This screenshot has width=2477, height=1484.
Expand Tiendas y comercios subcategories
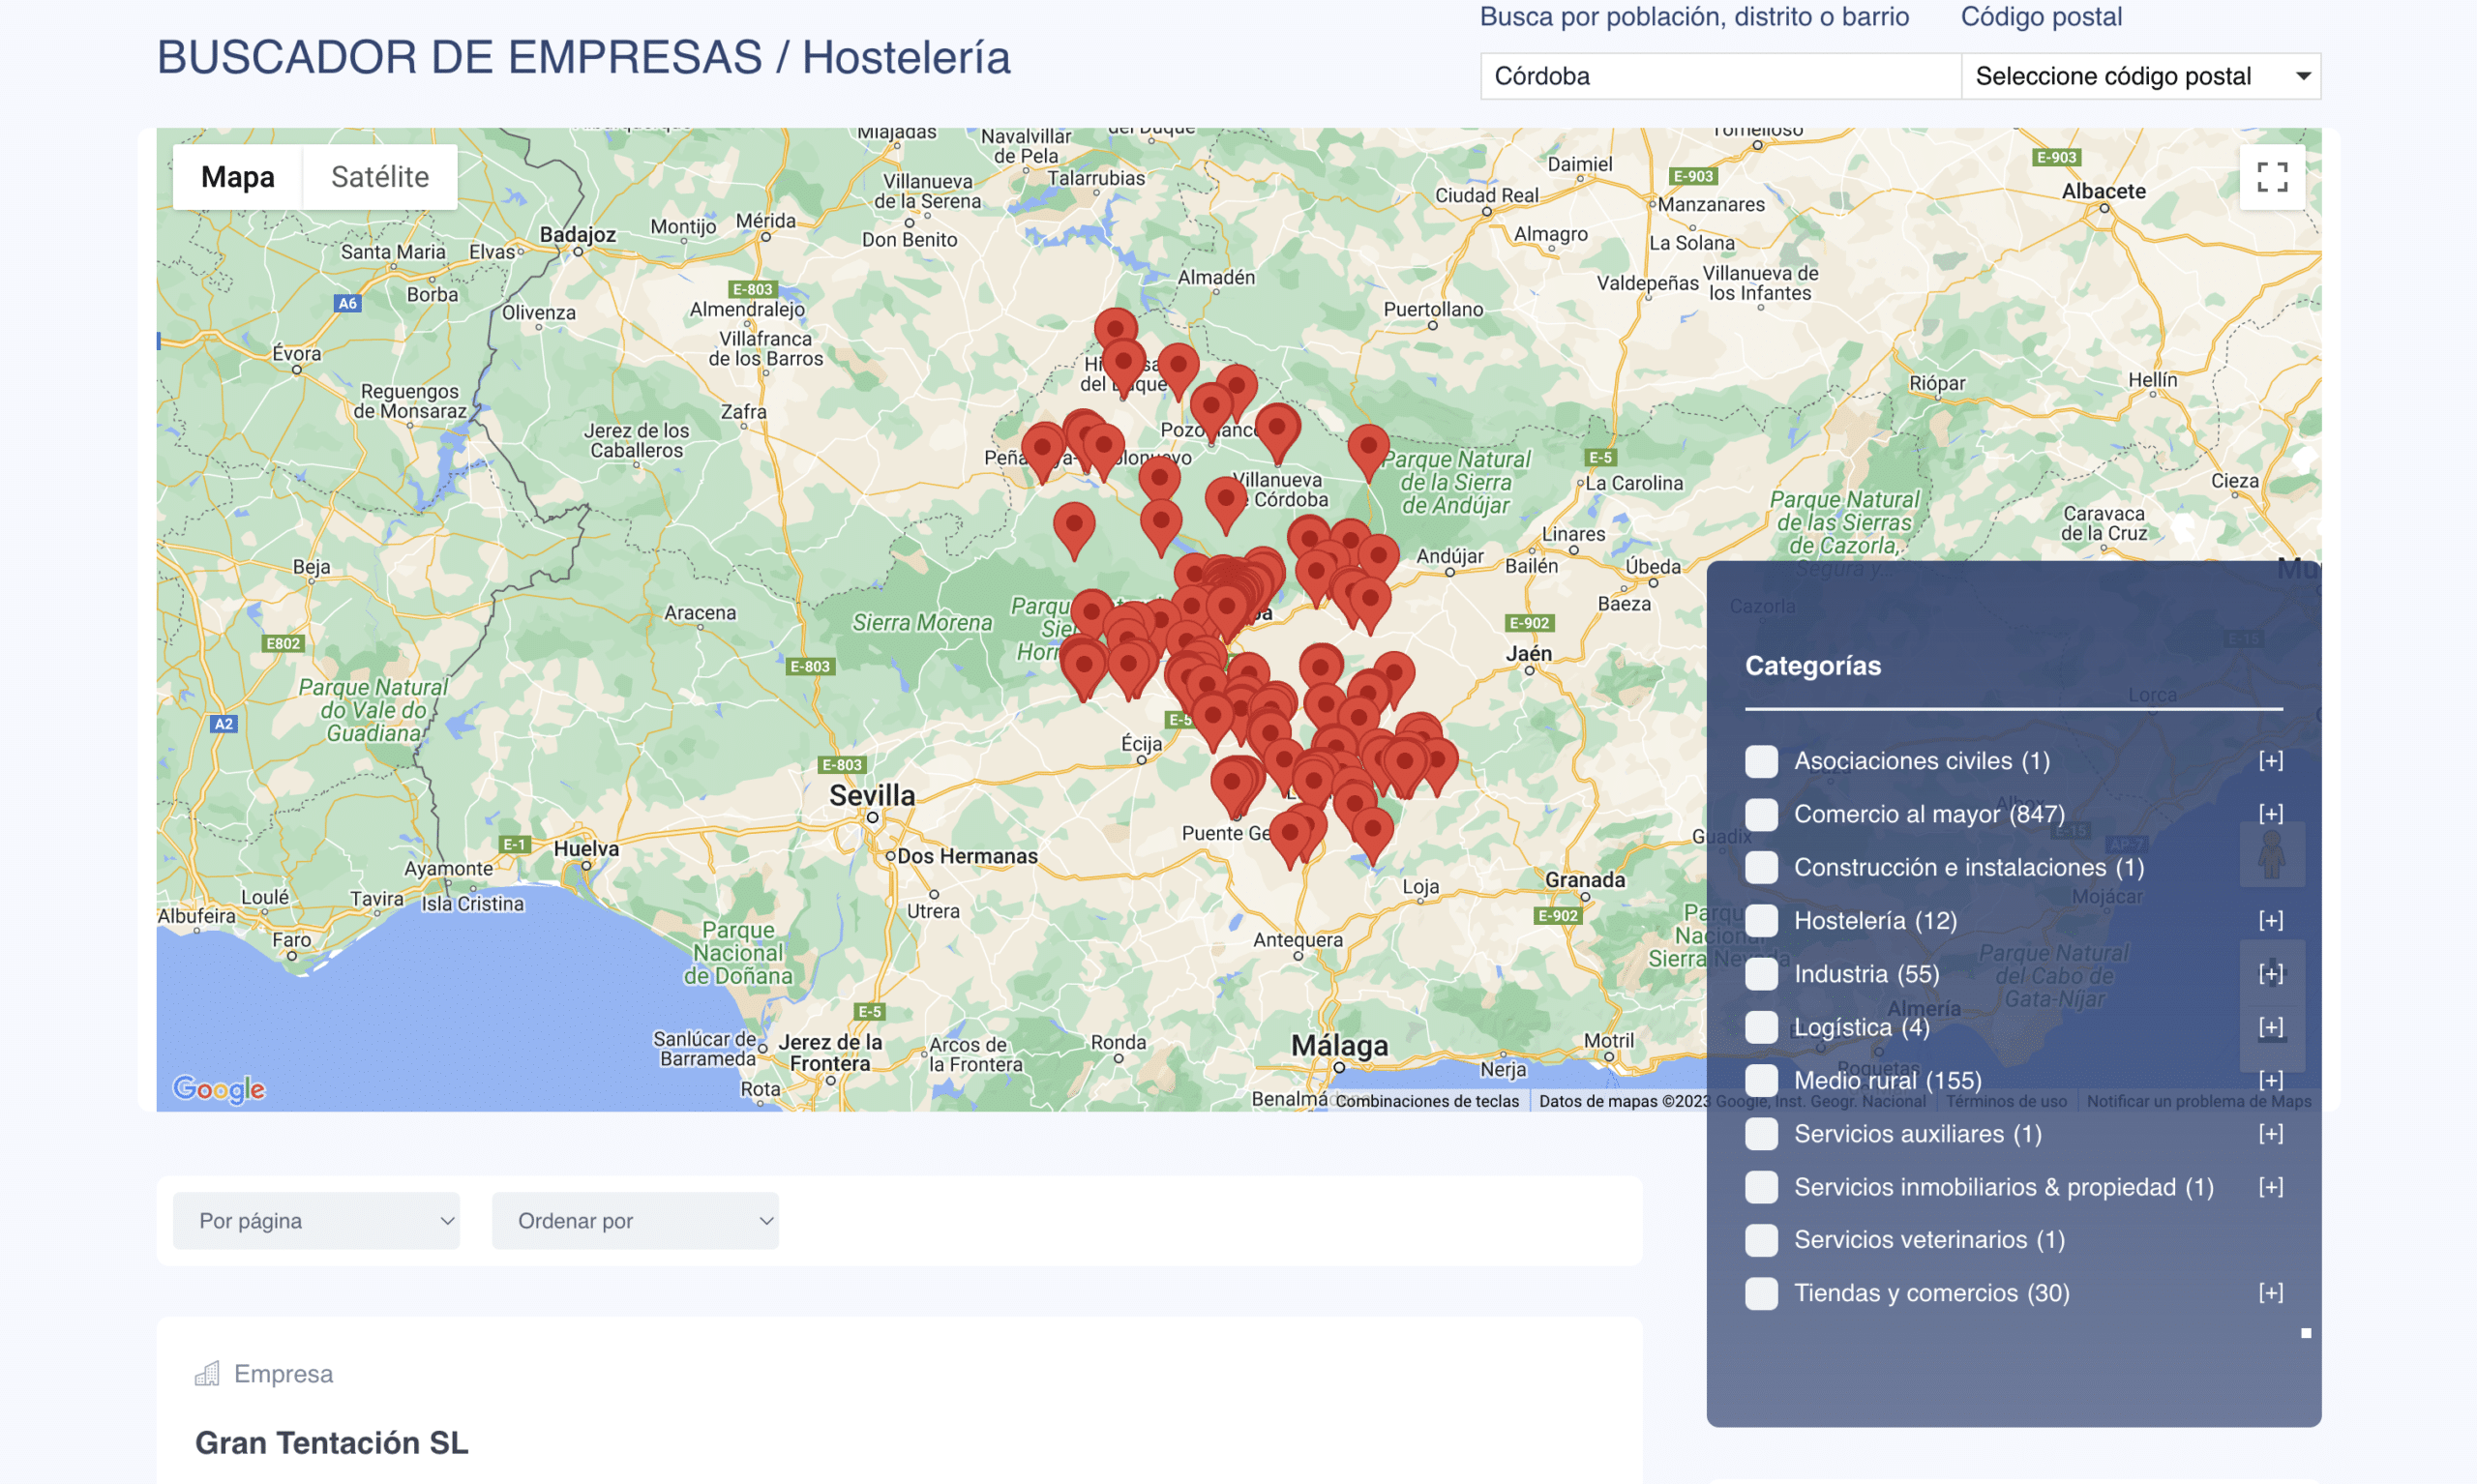[2270, 1293]
